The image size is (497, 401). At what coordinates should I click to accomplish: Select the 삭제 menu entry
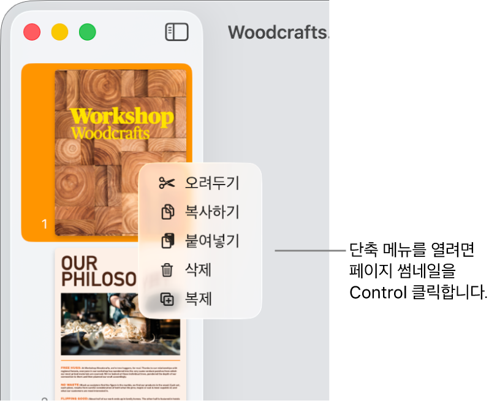pos(200,270)
